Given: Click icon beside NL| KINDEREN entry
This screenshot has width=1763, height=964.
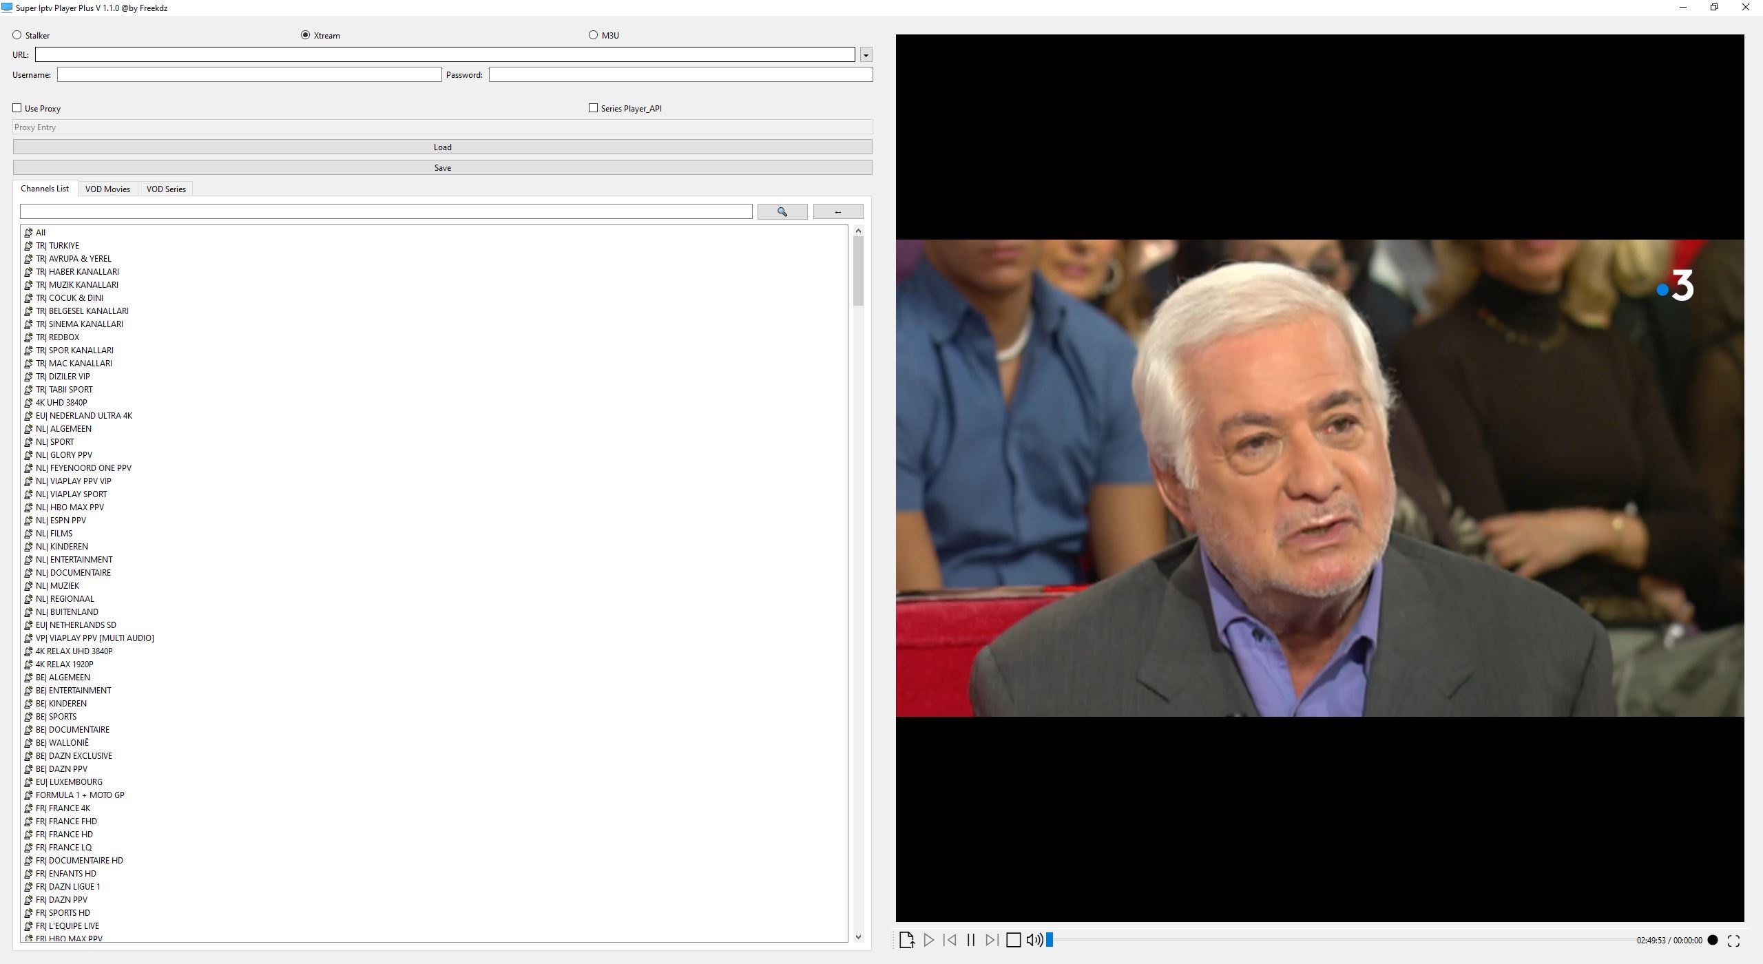Looking at the screenshot, I should (x=28, y=547).
